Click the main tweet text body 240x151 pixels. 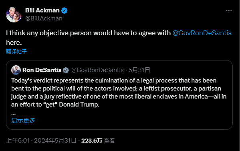tap(119, 38)
